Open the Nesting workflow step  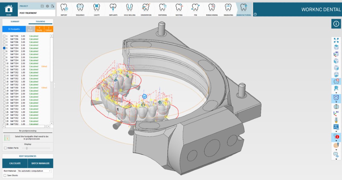click(x=179, y=9)
